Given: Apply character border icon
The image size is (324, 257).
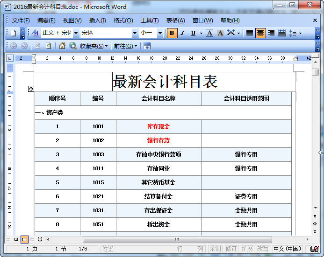Looking at the screenshot, I should pos(209,33).
